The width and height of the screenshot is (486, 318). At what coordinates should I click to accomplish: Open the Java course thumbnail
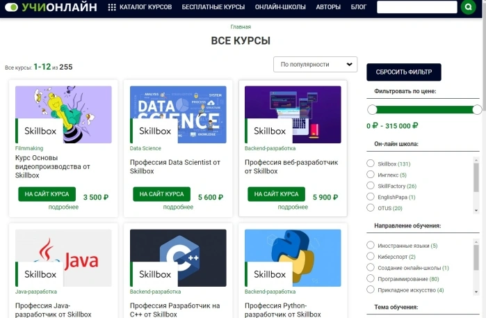click(x=63, y=258)
